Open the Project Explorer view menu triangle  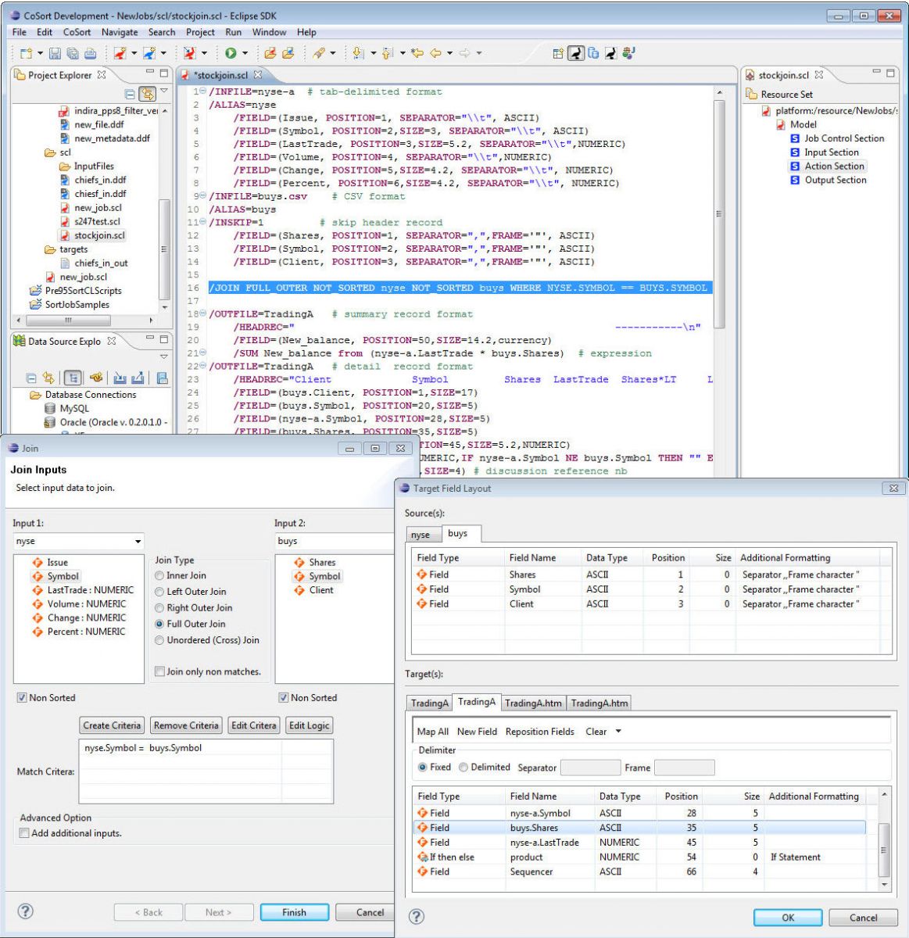164,92
